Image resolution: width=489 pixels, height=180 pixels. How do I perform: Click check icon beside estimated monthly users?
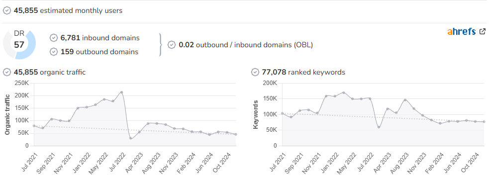point(7,10)
